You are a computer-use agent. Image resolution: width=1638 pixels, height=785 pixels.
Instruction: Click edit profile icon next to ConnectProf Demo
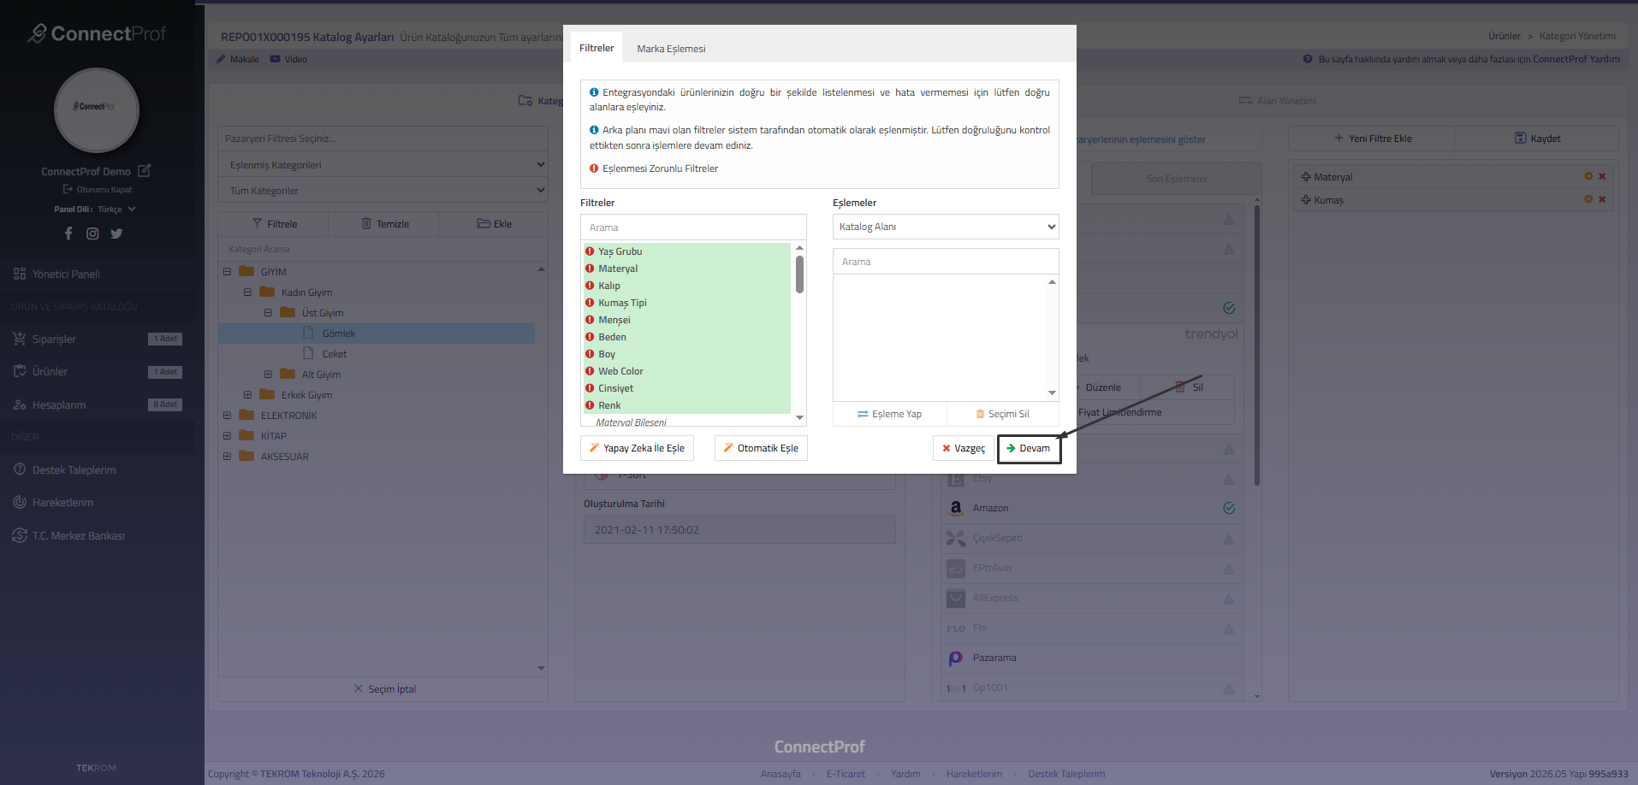point(145,171)
